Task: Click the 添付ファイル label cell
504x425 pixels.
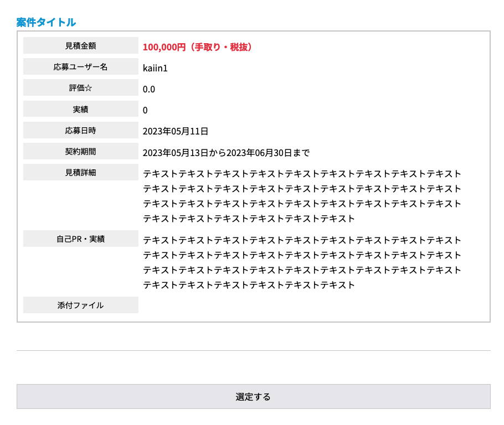Action: pos(80,305)
